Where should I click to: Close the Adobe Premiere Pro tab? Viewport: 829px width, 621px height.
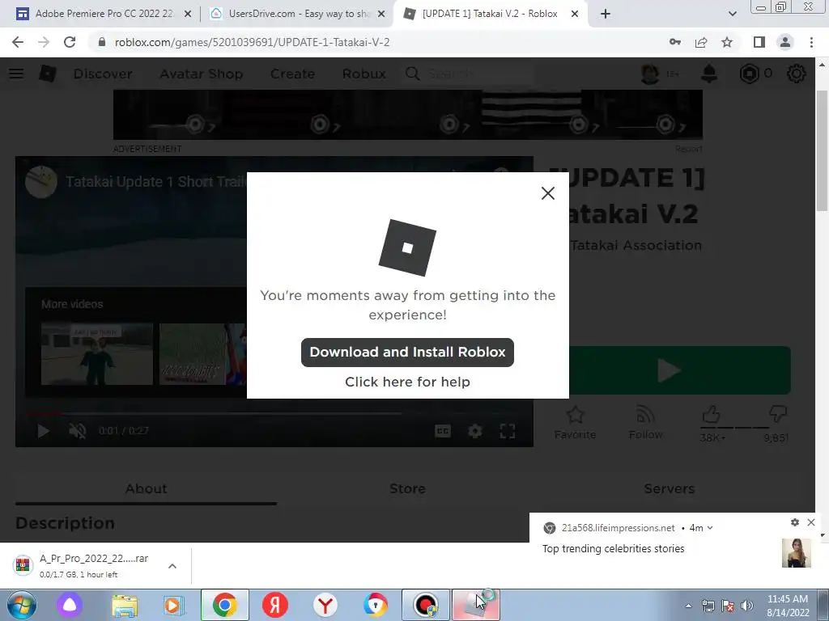pos(187,15)
